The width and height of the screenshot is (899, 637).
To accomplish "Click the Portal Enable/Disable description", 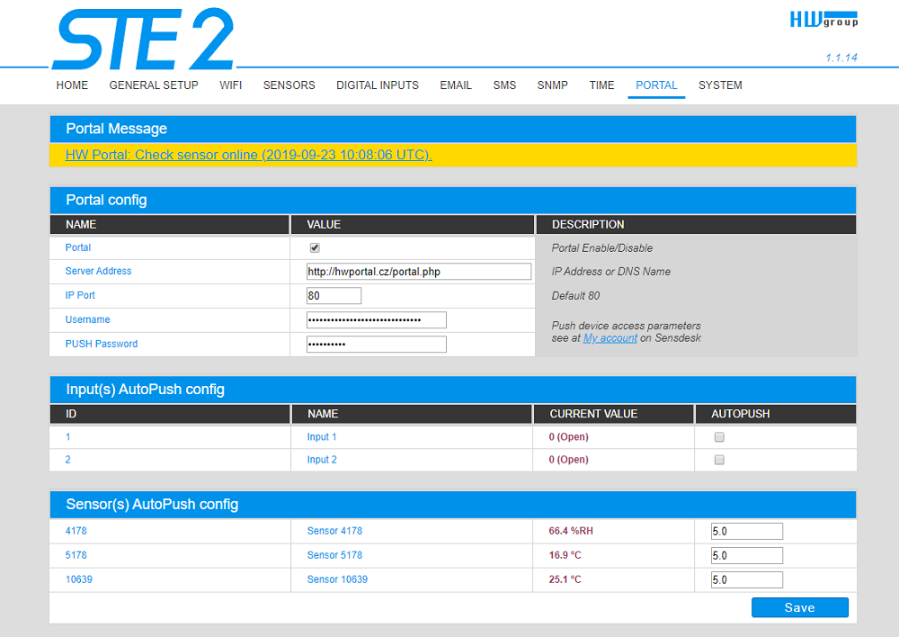I will tap(602, 248).
